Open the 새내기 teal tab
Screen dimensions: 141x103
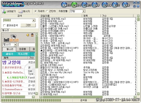pos(9,54)
